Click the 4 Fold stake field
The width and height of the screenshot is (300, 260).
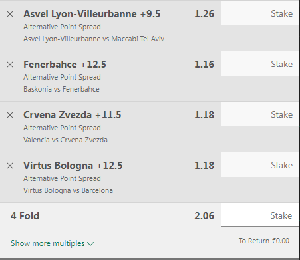[x=259, y=215]
